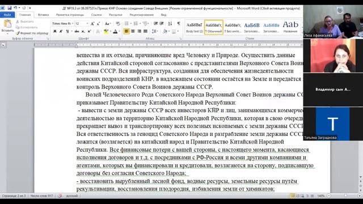This screenshot has height=204, width=363.
Task: Open the Абзац dialog launcher
Action: point(180,39)
